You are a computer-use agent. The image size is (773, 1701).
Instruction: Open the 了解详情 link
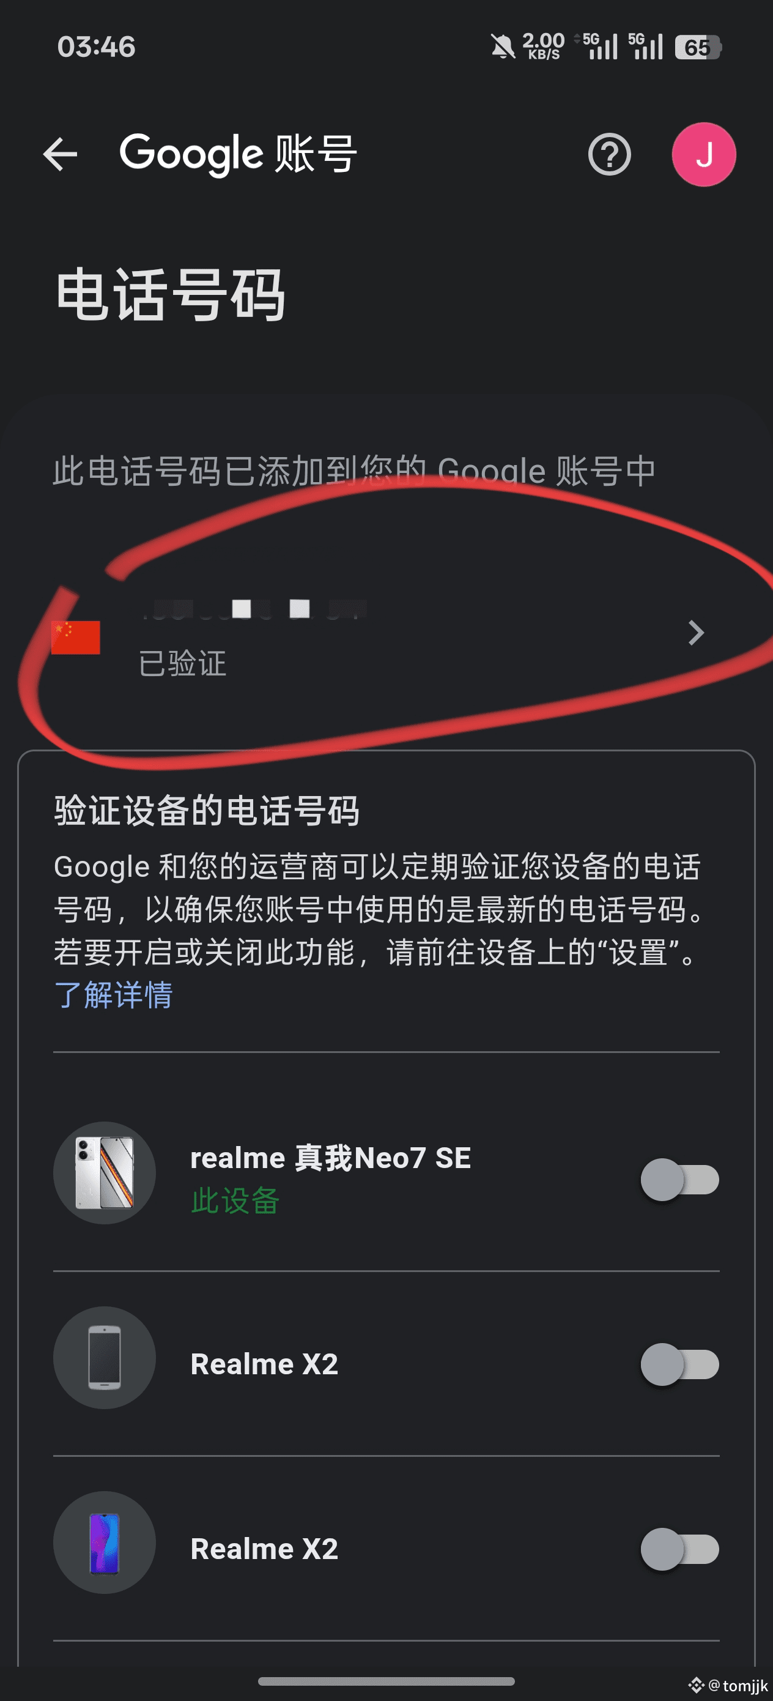[113, 994]
